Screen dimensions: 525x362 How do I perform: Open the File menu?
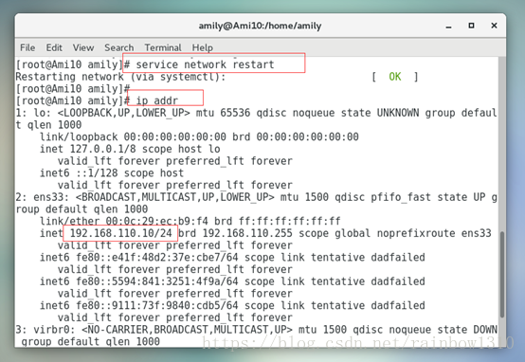point(27,47)
